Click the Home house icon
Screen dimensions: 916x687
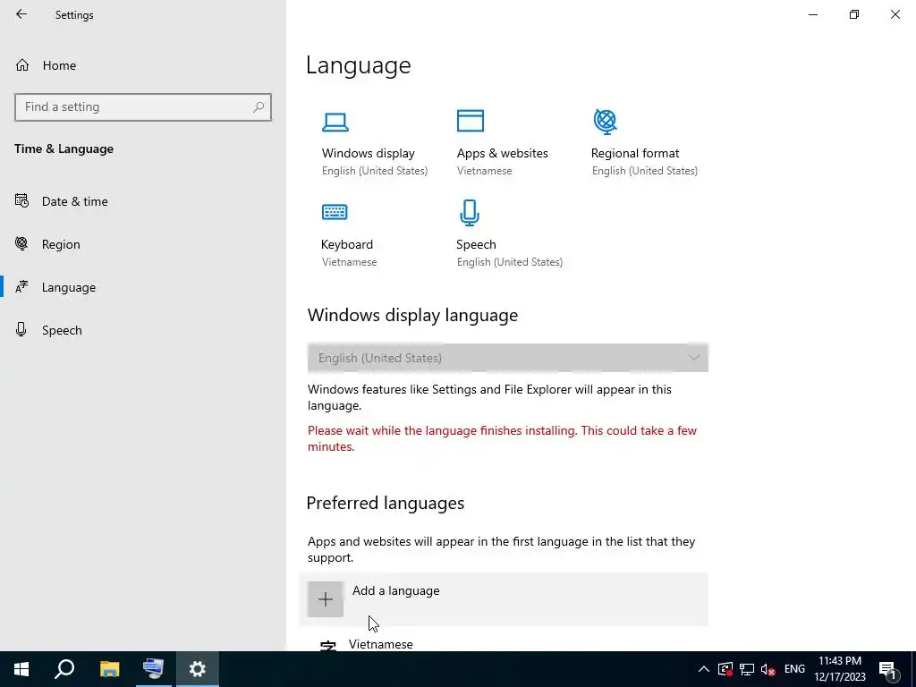coord(22,64)
